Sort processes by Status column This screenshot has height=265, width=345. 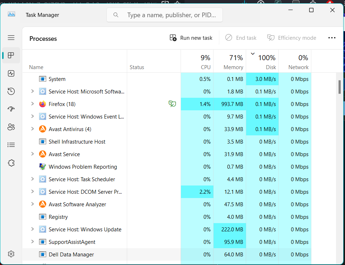coord(154,61)
